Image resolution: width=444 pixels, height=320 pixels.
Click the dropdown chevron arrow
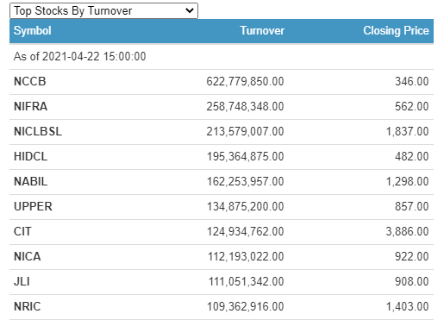190,11
